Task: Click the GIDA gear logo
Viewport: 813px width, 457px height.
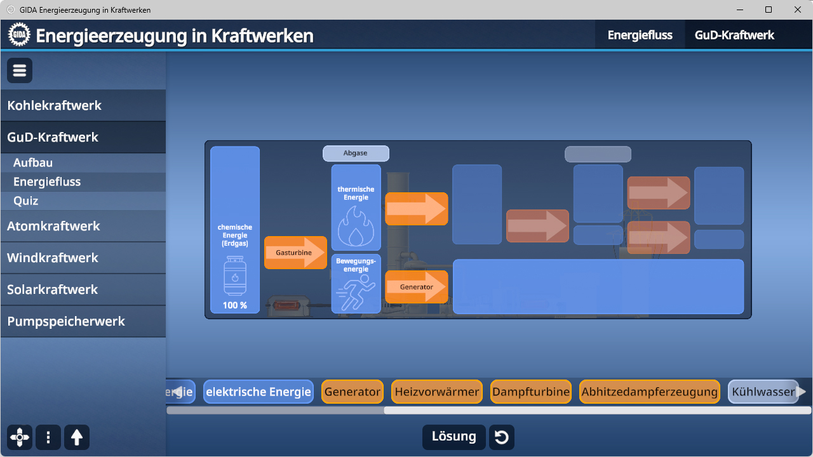Action: click(18, 34)
